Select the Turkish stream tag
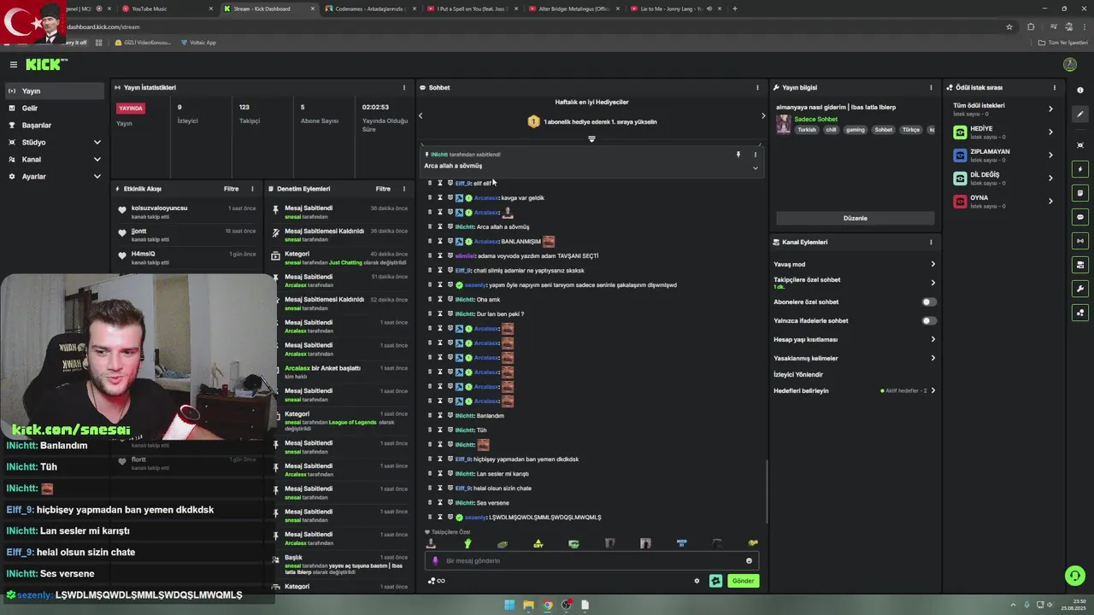Image resolution: width=1094 pixels, height=615 pixels. (807, 130)
